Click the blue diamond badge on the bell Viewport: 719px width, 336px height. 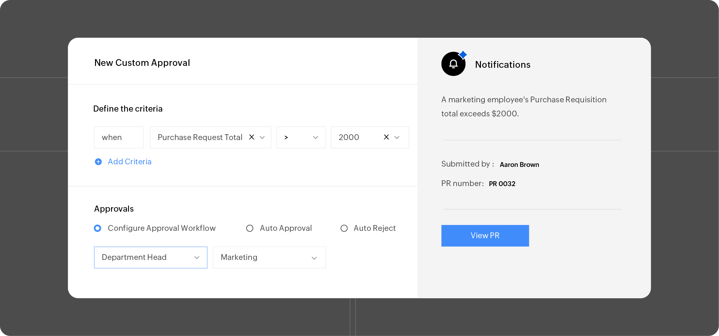463,54
